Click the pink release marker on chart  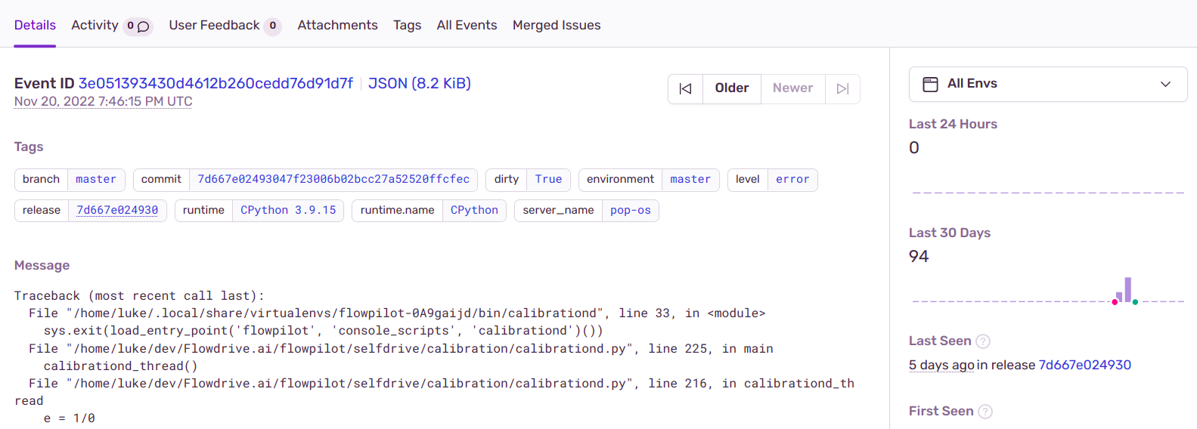1115,302
